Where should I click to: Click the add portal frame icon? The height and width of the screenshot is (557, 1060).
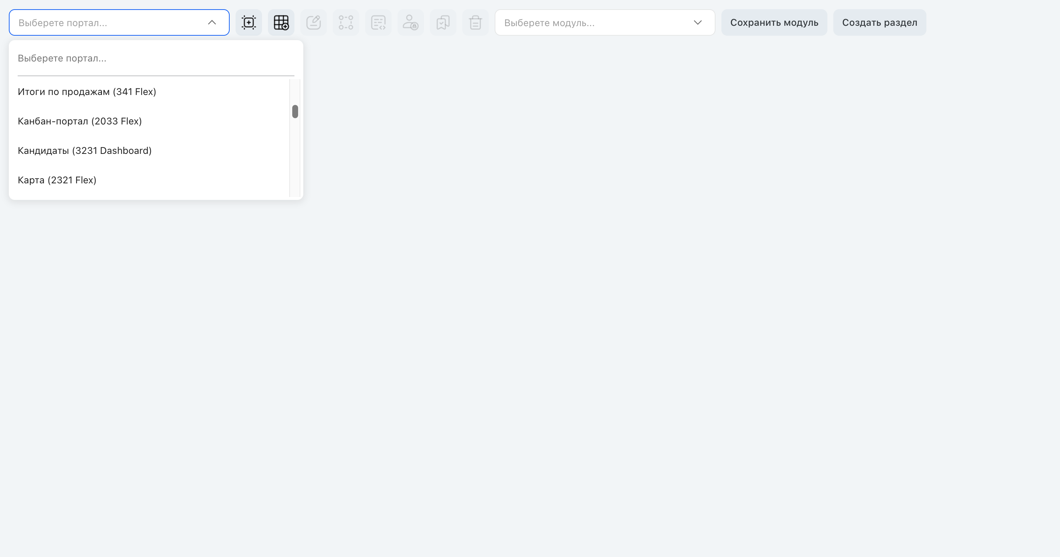click(248, 22)
